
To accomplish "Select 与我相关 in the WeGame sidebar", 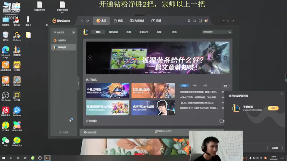I will [x=63, y=40].
